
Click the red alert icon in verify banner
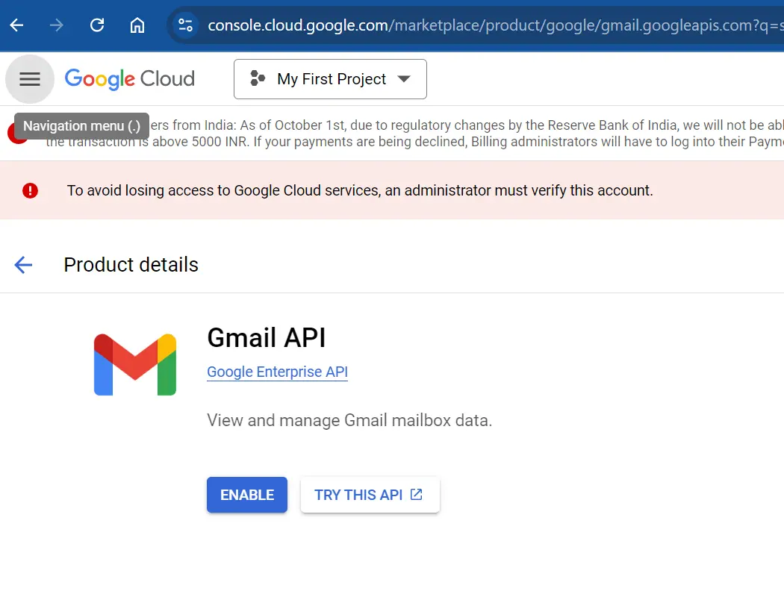(30, 190)
